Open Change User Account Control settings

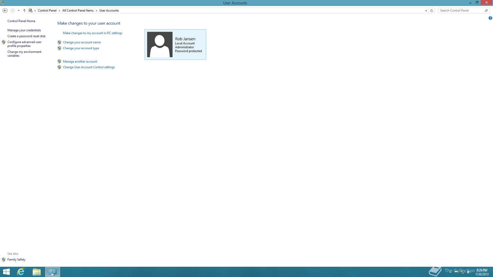[89, 67]
